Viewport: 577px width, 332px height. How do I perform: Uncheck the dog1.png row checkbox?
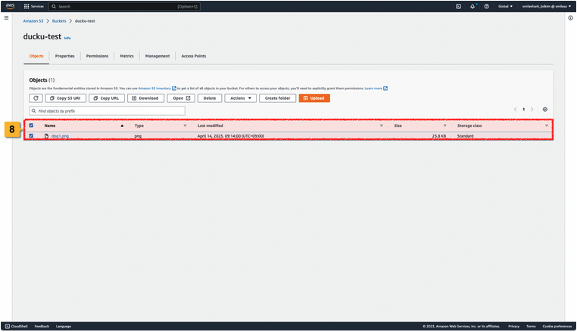click(x=31, y=136)
